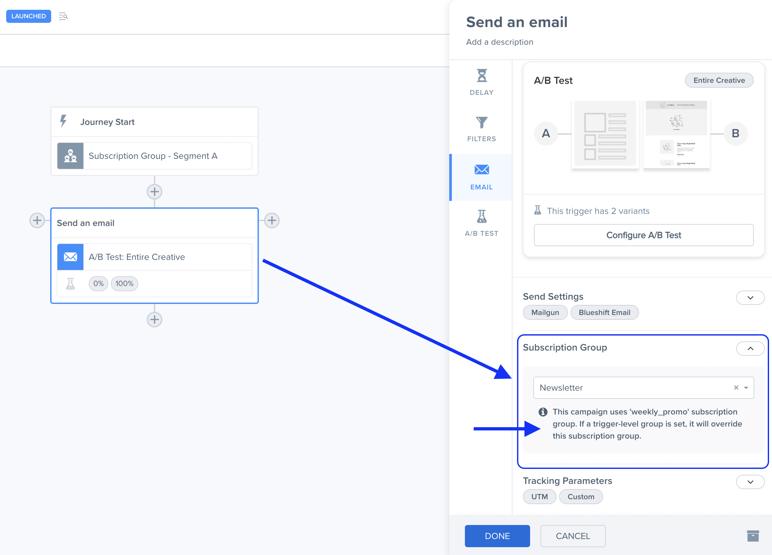The image size is (772, 555).
Task: Click Add a description field
Action: (x=500, y=42)
